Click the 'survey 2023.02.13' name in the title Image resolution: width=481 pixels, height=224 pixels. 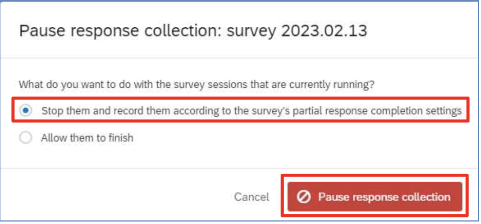[x=296, y=31]
